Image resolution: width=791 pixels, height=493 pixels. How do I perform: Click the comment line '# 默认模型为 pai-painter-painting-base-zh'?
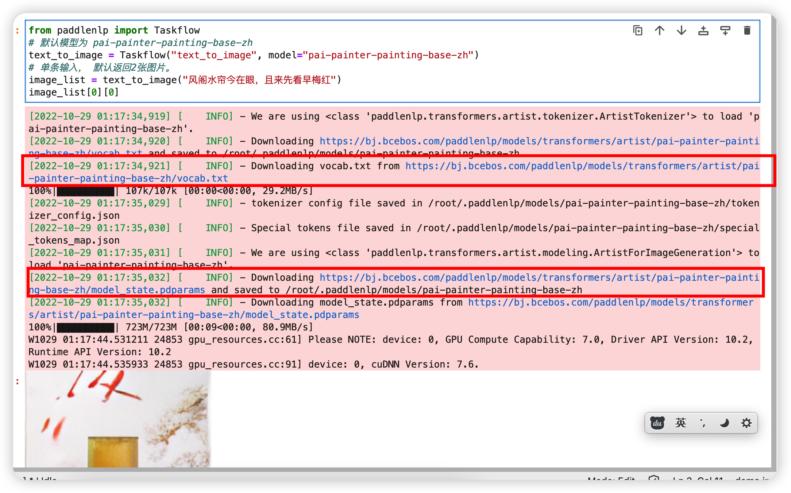(x=140, y=43)
